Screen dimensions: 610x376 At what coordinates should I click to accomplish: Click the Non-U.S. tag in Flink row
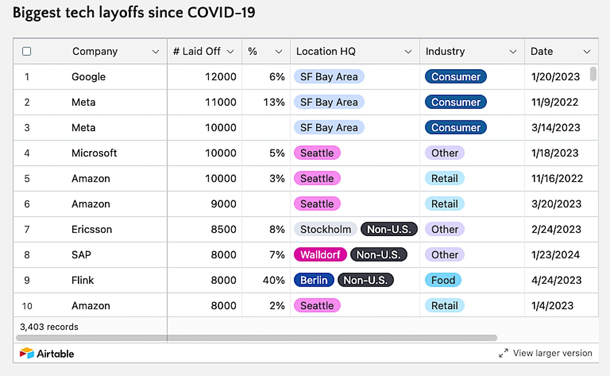(x=365, y=280)
